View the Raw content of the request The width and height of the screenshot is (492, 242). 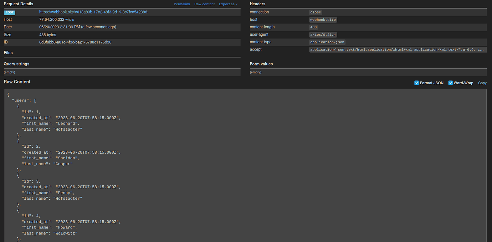click(x=204, y=4)
